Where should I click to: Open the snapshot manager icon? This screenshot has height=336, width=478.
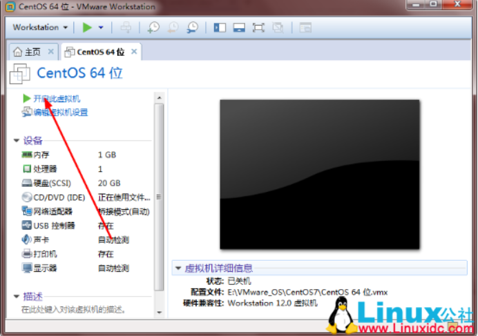point(192,28)
